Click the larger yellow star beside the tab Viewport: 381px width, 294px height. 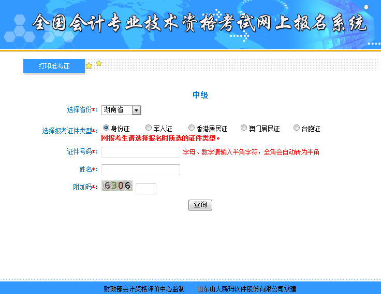89,66
